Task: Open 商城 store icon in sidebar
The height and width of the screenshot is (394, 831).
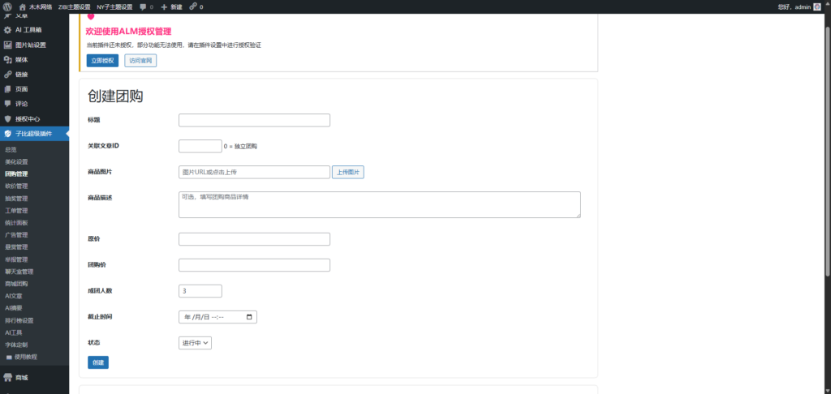Action: coord(7,378)
